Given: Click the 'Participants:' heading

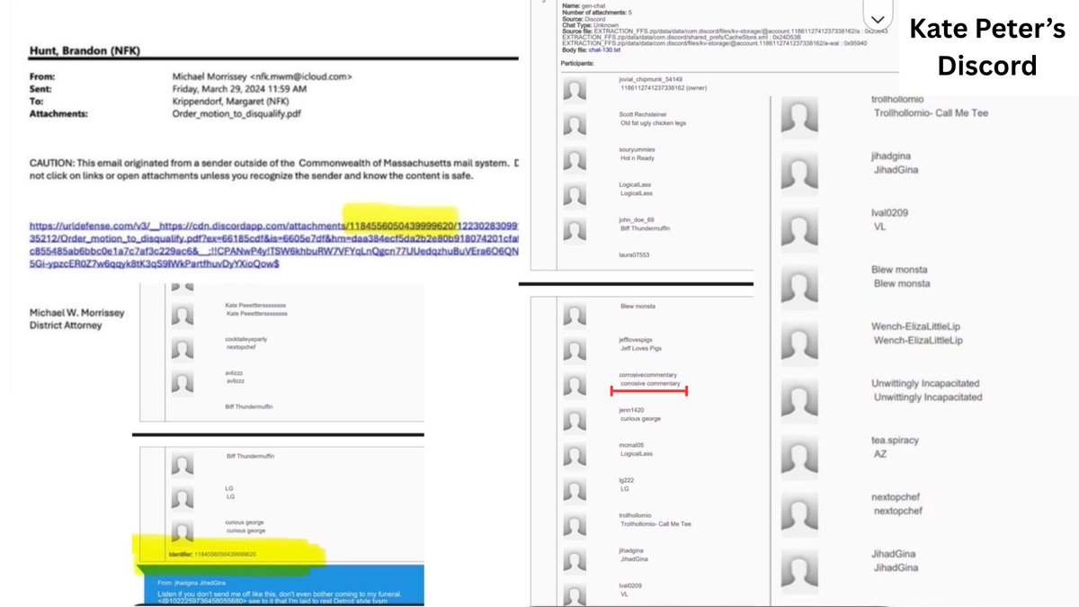Looking at the screenshot, I should click(578, 64).
